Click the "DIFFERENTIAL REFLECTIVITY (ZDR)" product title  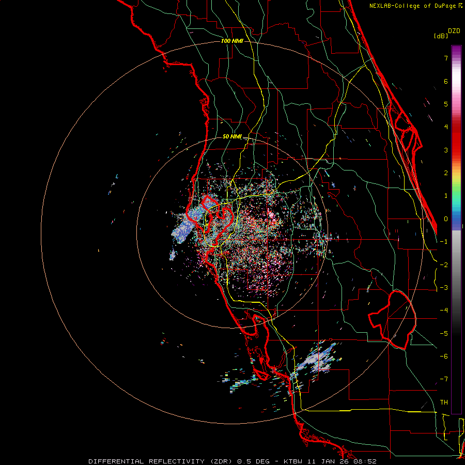point(161,461)
